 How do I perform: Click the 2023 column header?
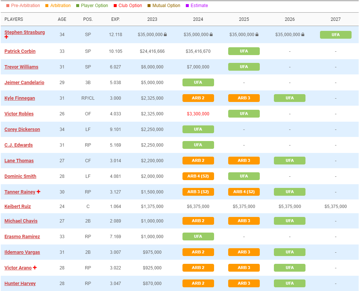coord(152,19)
